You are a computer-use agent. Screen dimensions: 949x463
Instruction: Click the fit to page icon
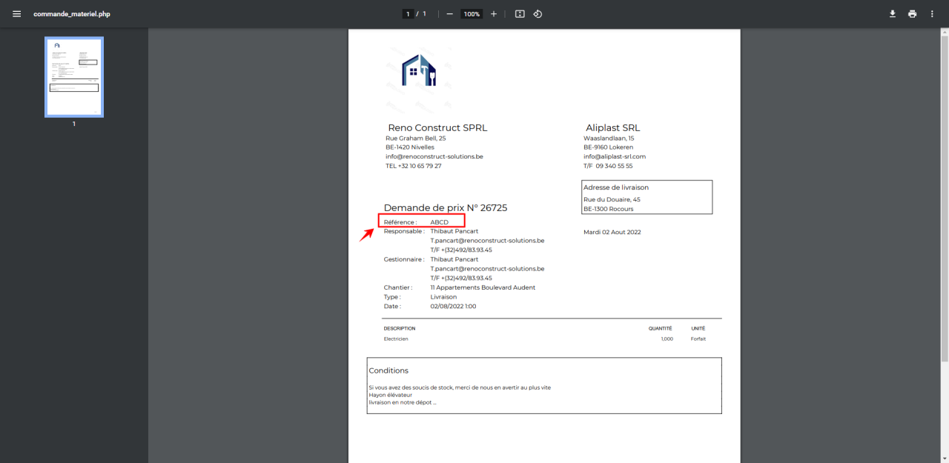[520, 14]
